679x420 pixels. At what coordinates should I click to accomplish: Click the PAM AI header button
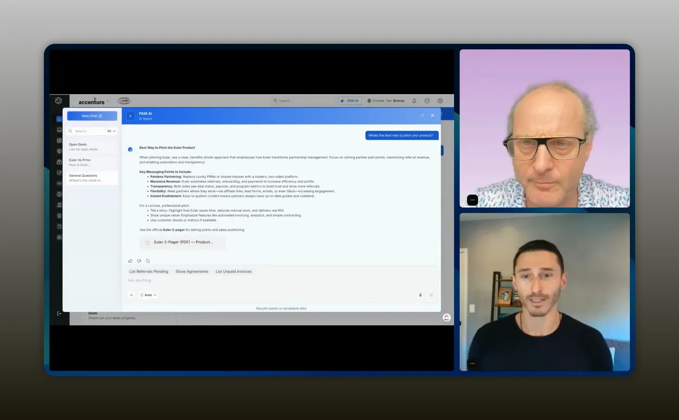pos(350,101)
